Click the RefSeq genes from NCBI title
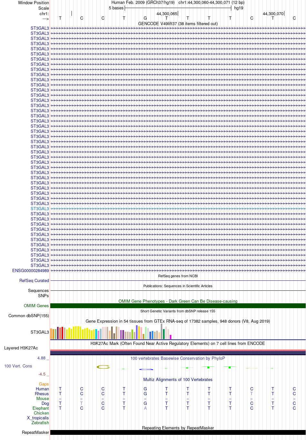 pyautogui.click(x=178, y=276)
